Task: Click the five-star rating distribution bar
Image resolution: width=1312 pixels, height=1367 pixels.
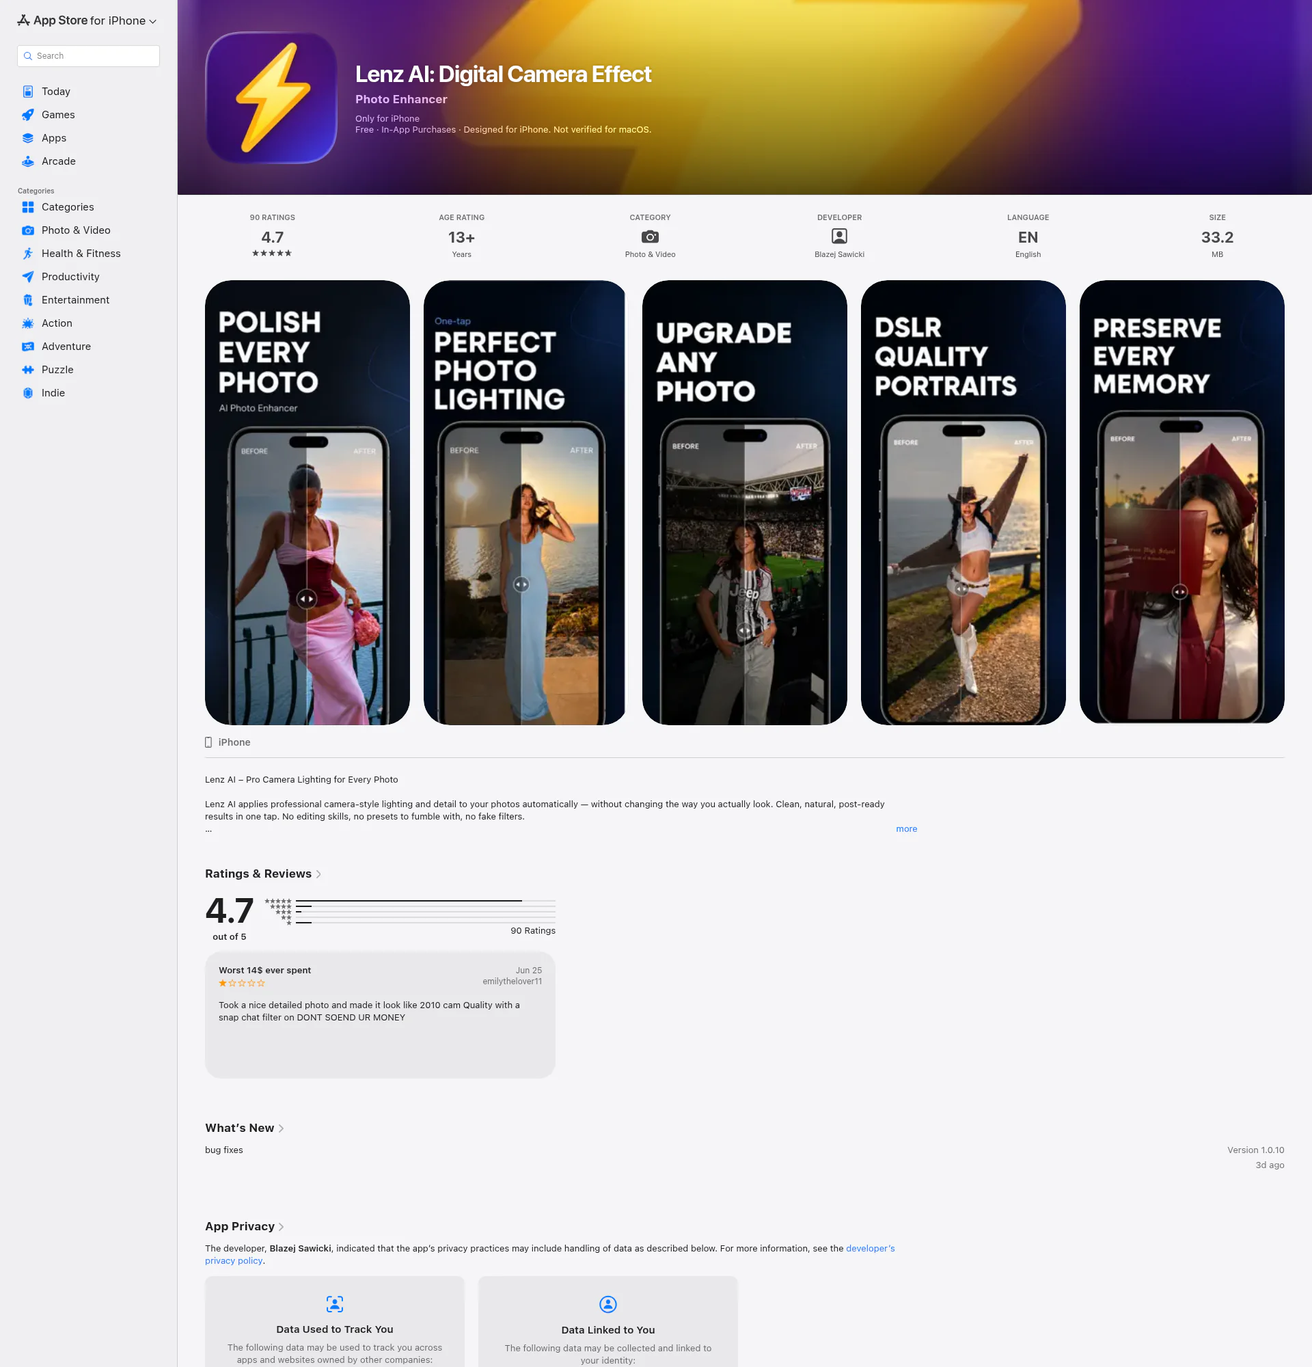Action: (425, 901)
